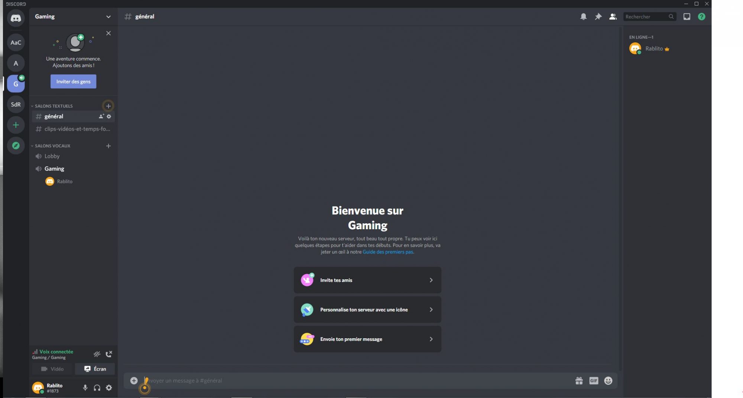Open the help icon
The width and height of the screenshot is (743, 398).
(701, 17)
